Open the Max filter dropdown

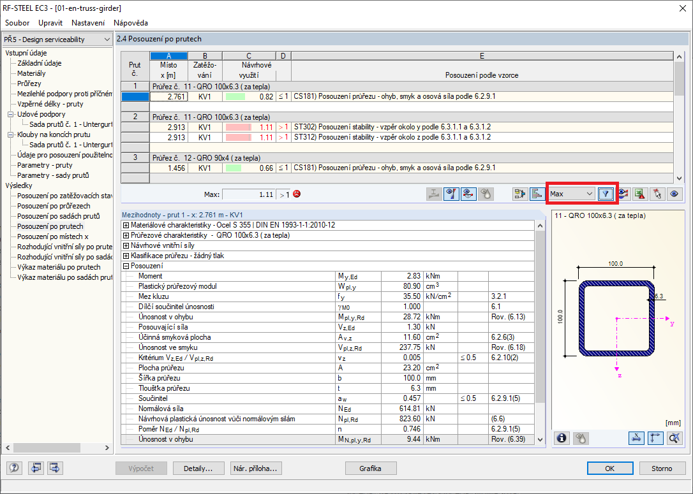[572, 194]
